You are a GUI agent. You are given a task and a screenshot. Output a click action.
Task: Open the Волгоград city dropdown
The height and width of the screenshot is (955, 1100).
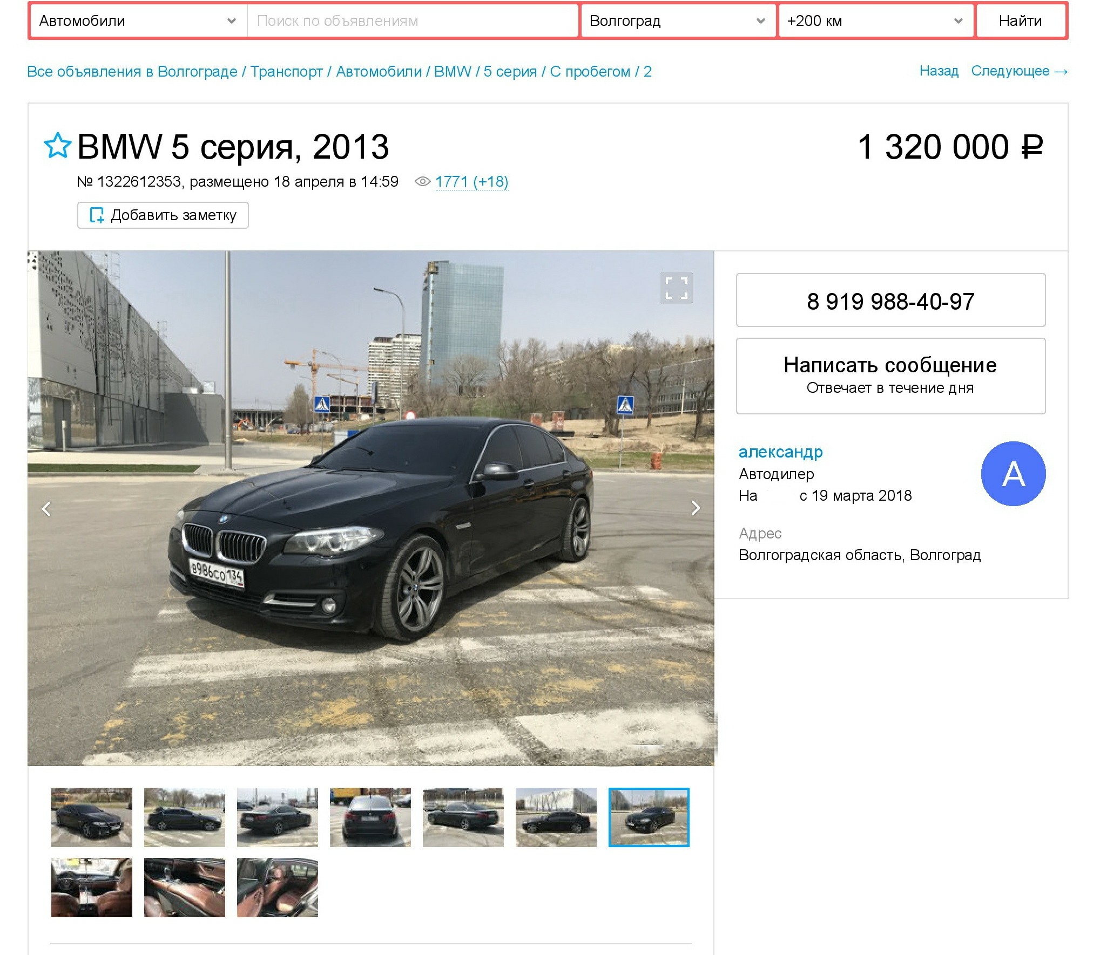point(677,21)
